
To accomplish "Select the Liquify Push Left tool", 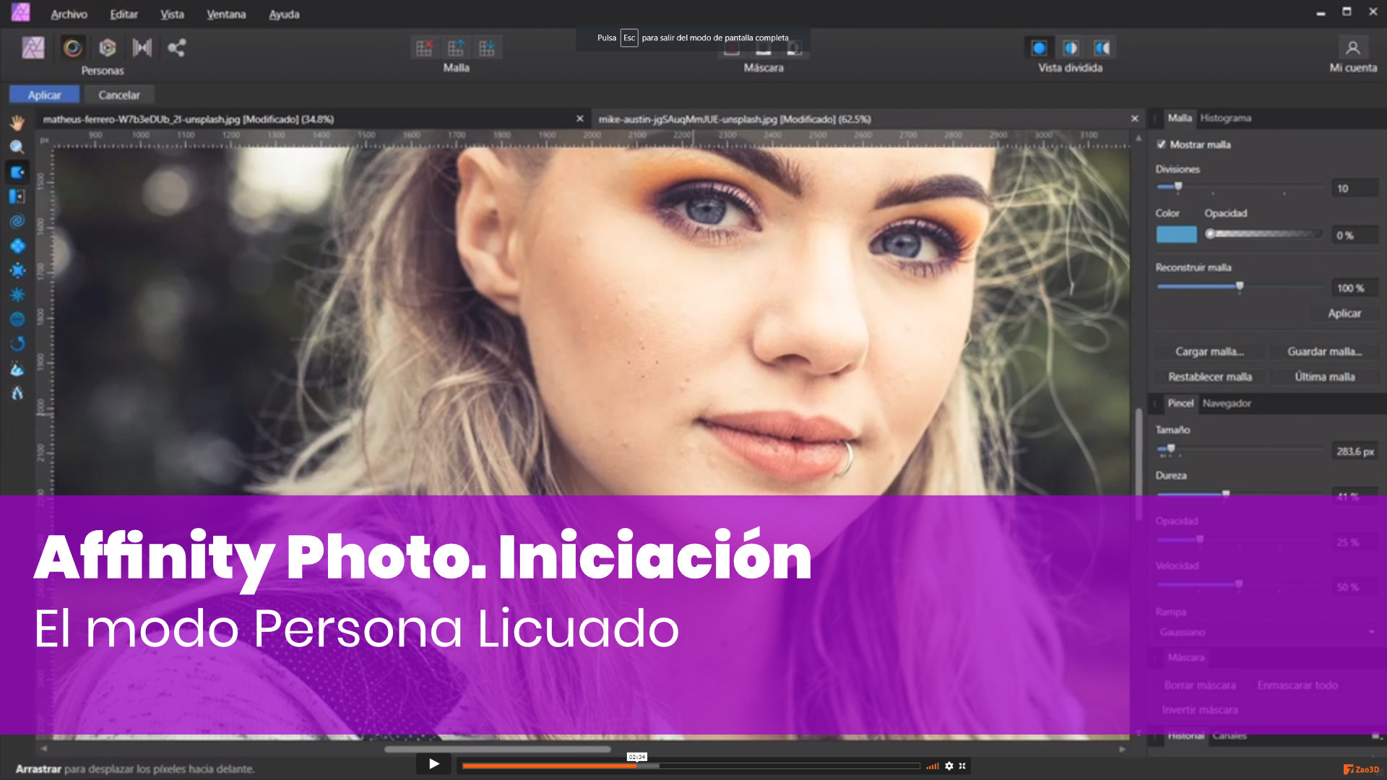I will pos(17,196).
